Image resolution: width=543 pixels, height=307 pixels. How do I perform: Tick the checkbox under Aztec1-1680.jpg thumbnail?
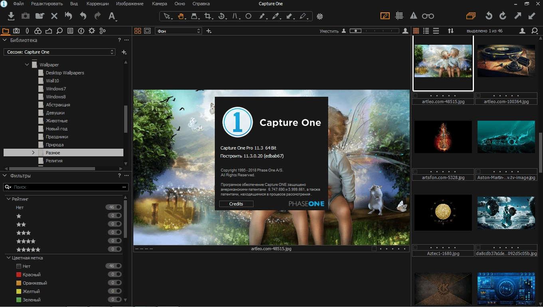(x=415, y=247)
